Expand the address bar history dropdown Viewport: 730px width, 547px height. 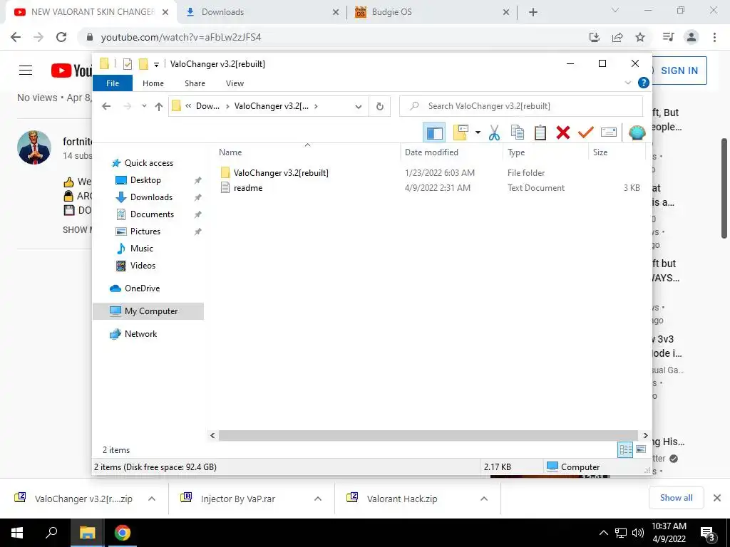(358, 107)
